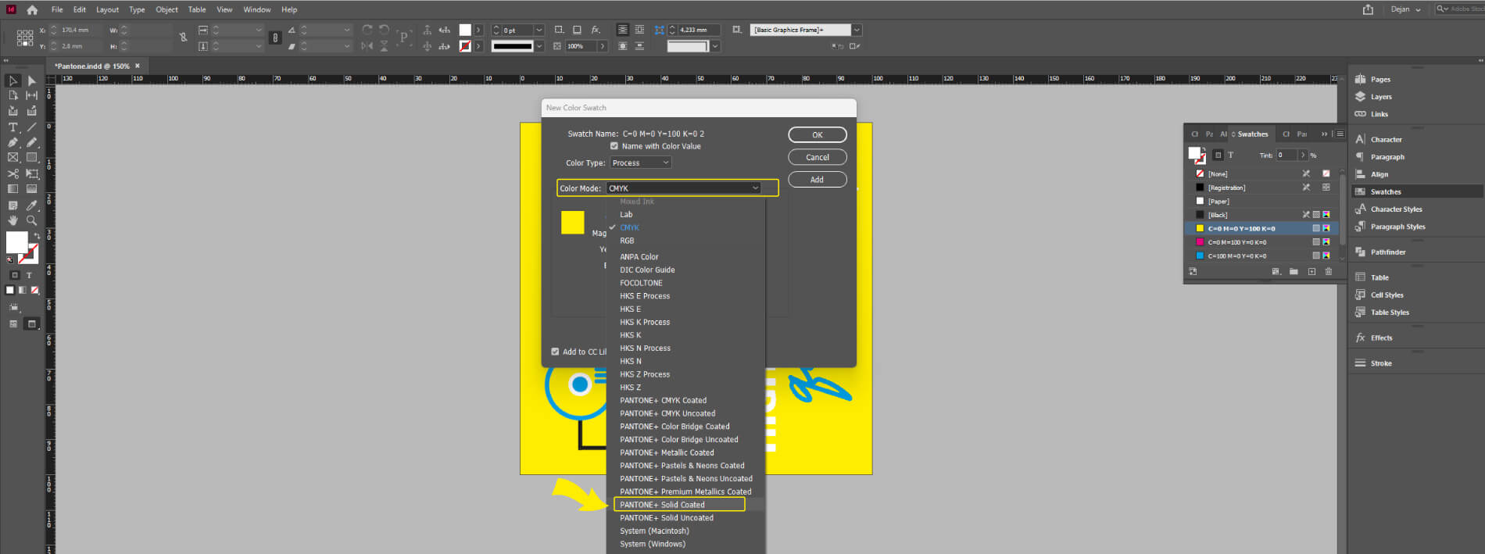Screen dimensions: 1485x554
Task: Select the Scissors tool
Action: pos(13,173)
